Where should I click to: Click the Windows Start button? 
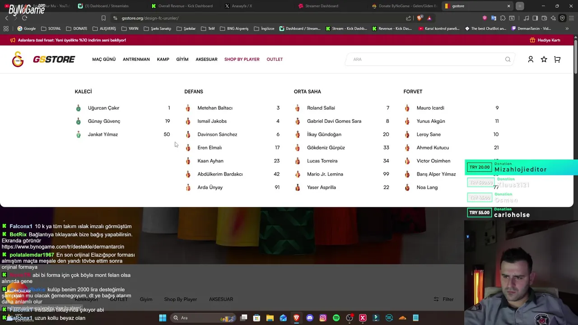163,318
